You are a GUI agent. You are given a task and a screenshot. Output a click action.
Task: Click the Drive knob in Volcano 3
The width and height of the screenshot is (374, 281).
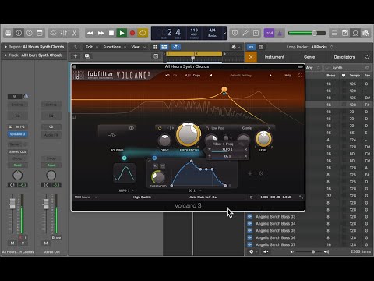tap(164, 140)
